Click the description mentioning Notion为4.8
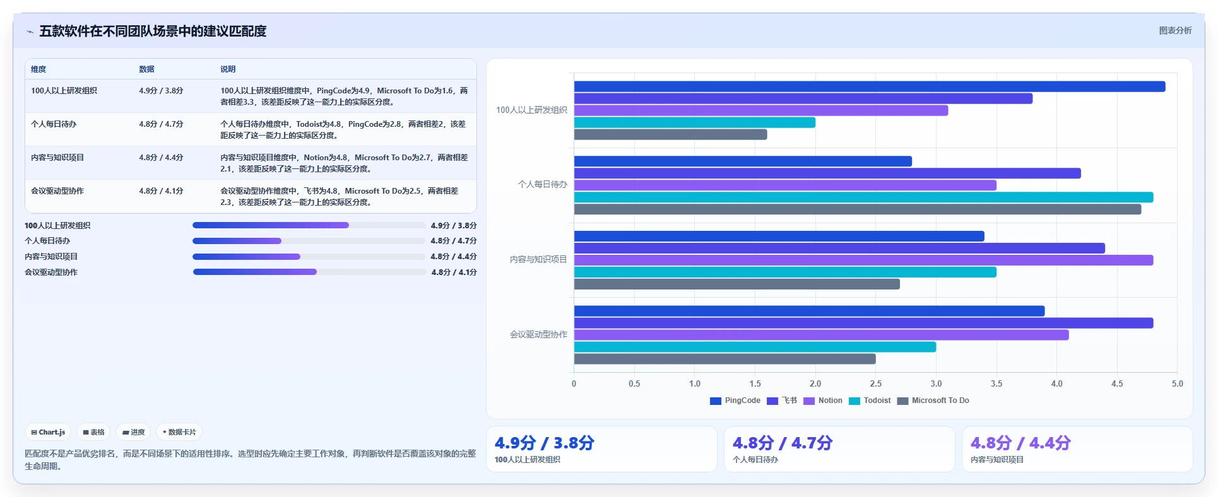 [345, 163]
